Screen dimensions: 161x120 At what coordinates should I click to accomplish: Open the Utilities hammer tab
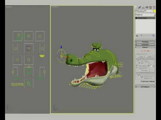click(154, 7)
